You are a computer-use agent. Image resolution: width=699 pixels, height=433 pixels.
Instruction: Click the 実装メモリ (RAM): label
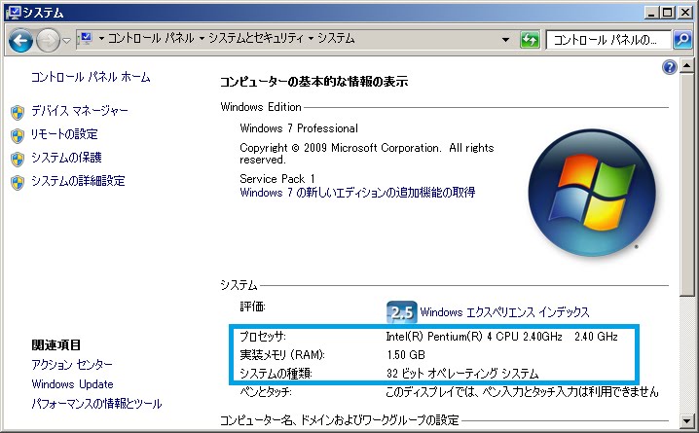tap(282, 355)
